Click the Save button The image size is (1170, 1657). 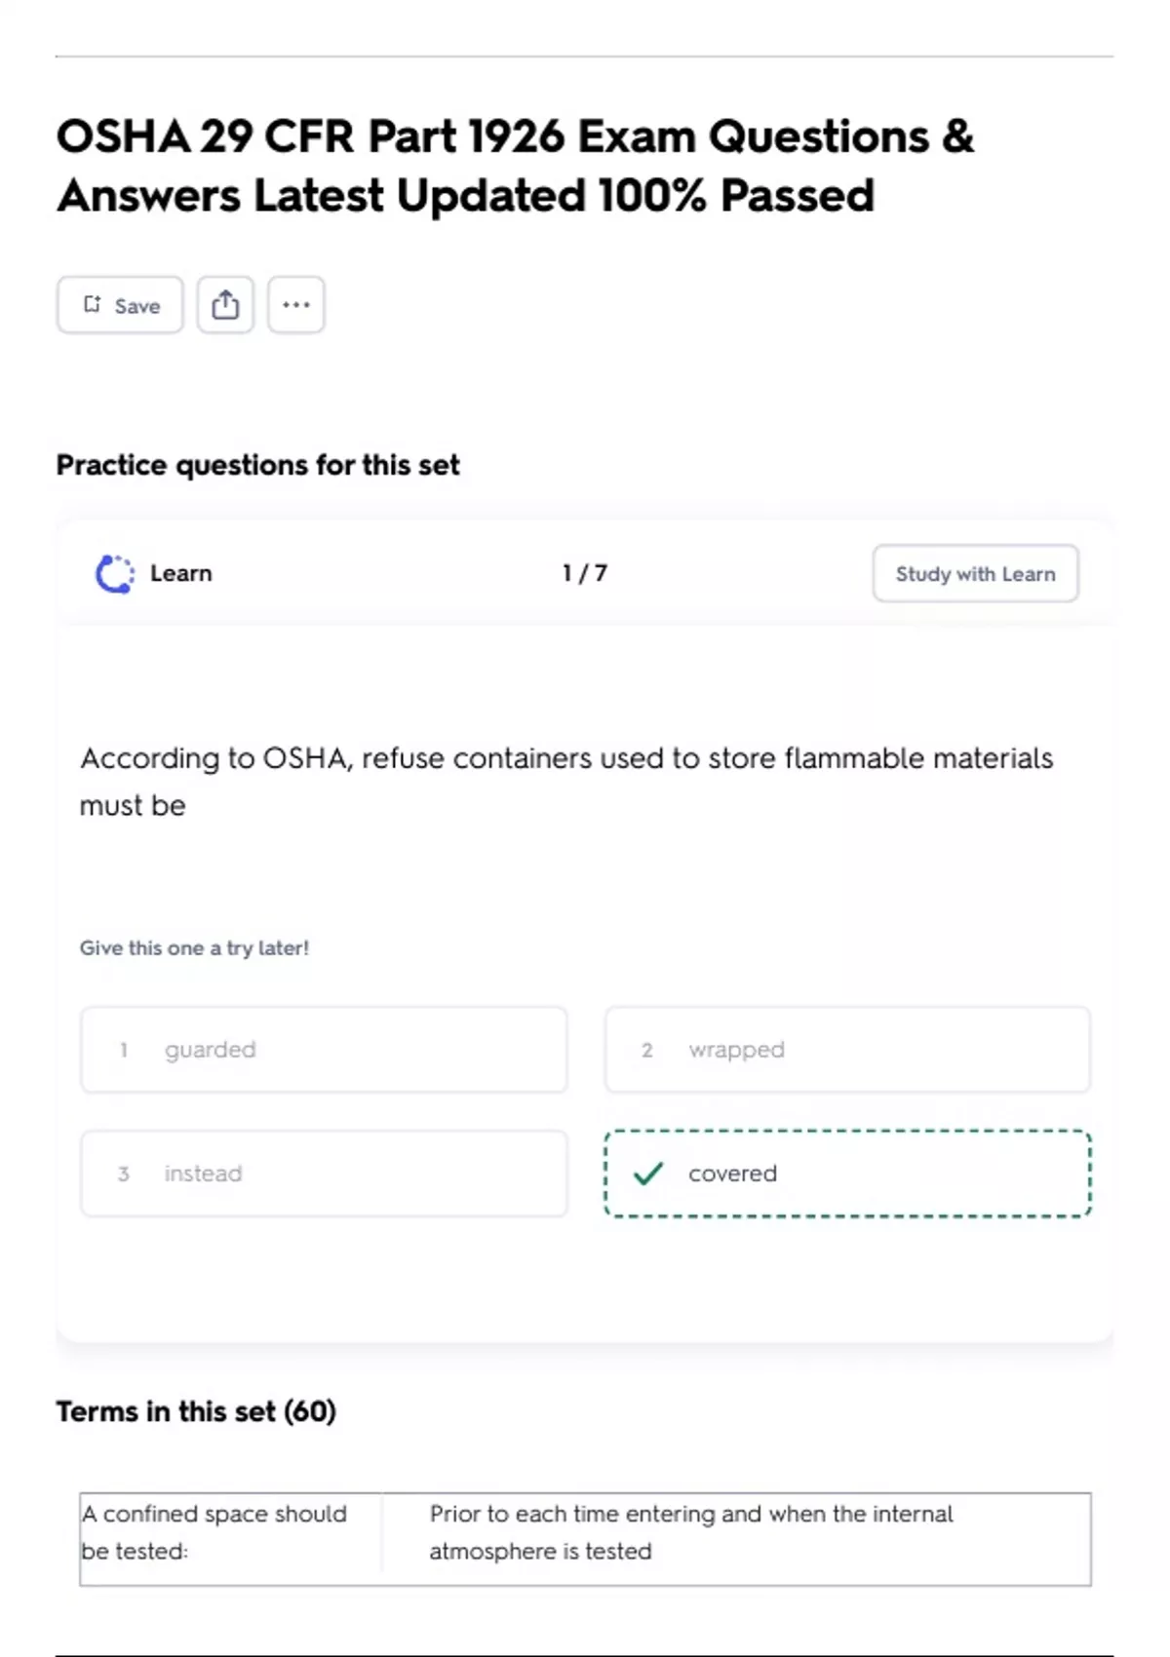(120, 305)
